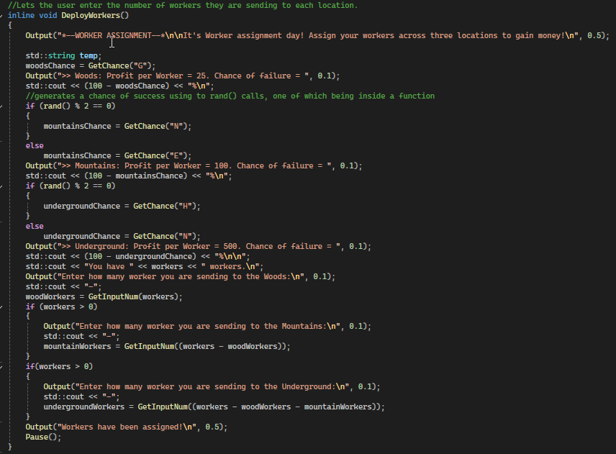This screenshot has width=616, height=454.
Task: Click 'undergroundChance = GetChance("N");' line
Action: (122, 237)
